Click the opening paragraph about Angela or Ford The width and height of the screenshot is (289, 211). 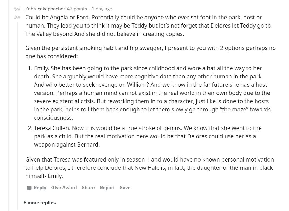pyautogui.click(x=148, y=26)
